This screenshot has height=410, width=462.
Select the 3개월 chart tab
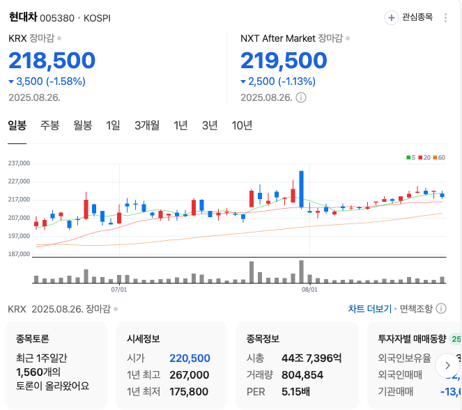click(x=147, y=126)
